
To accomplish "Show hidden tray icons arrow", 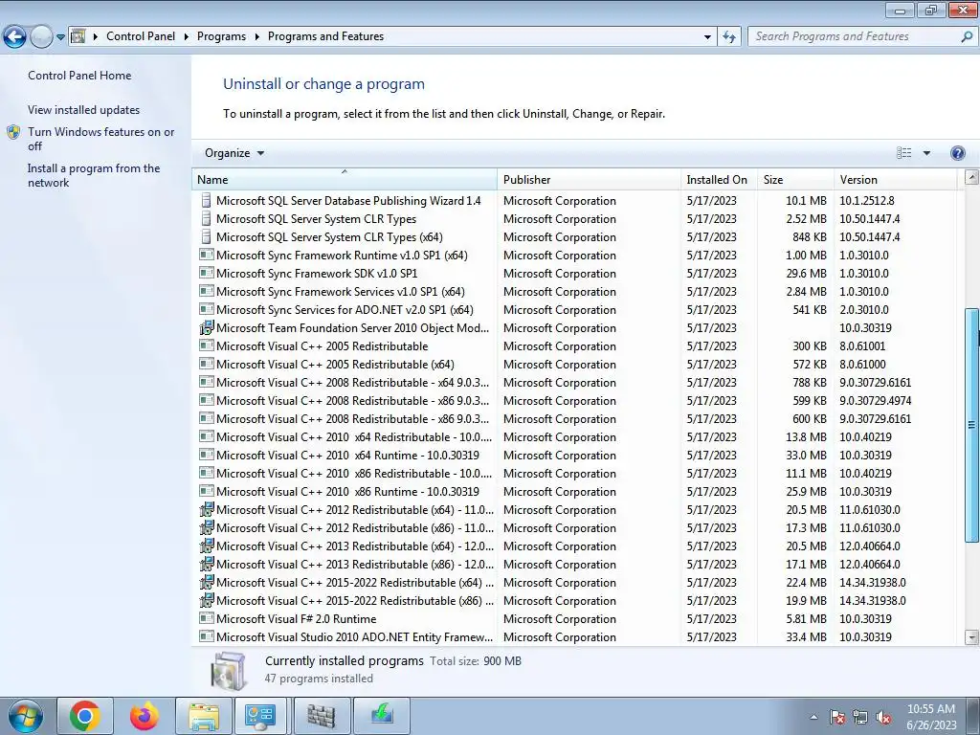I will click(x=813, y=717).
